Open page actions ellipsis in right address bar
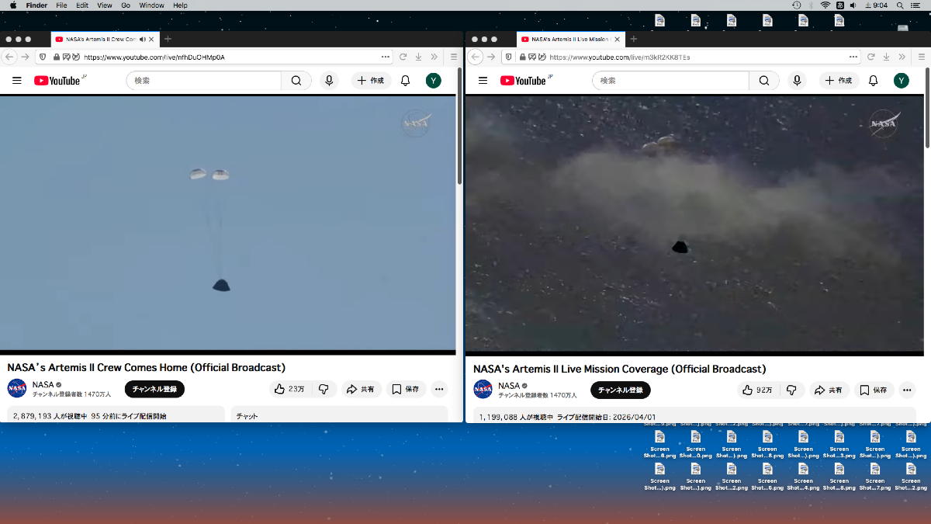The width and height of the screenshot is (931, 524). tap(853, 57)
